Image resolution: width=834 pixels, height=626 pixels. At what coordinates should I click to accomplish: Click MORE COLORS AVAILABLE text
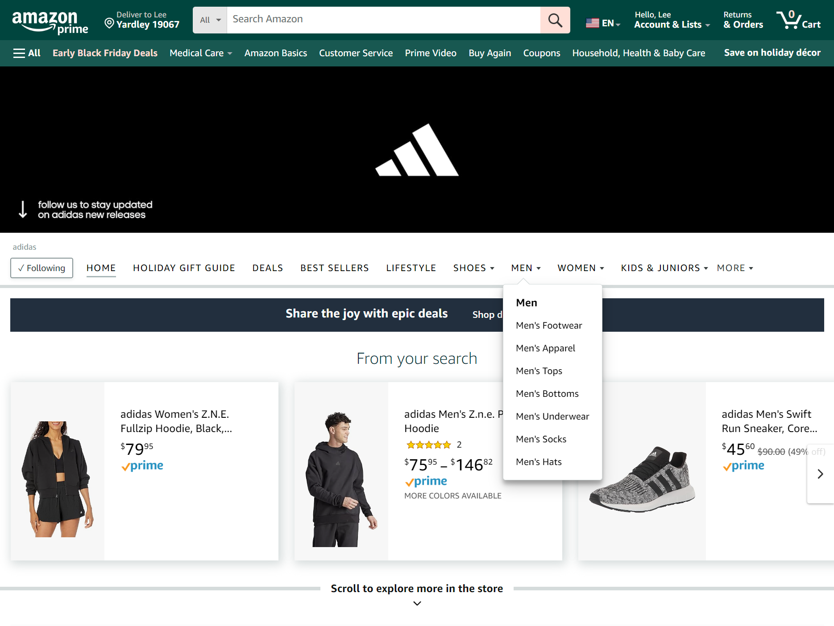[x=452, y=496]
